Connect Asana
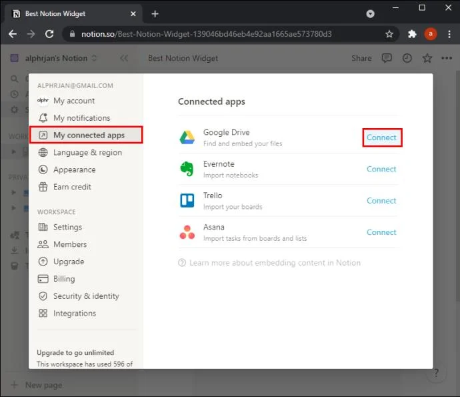This screenshot has height=397, width=460. point(381,232)
